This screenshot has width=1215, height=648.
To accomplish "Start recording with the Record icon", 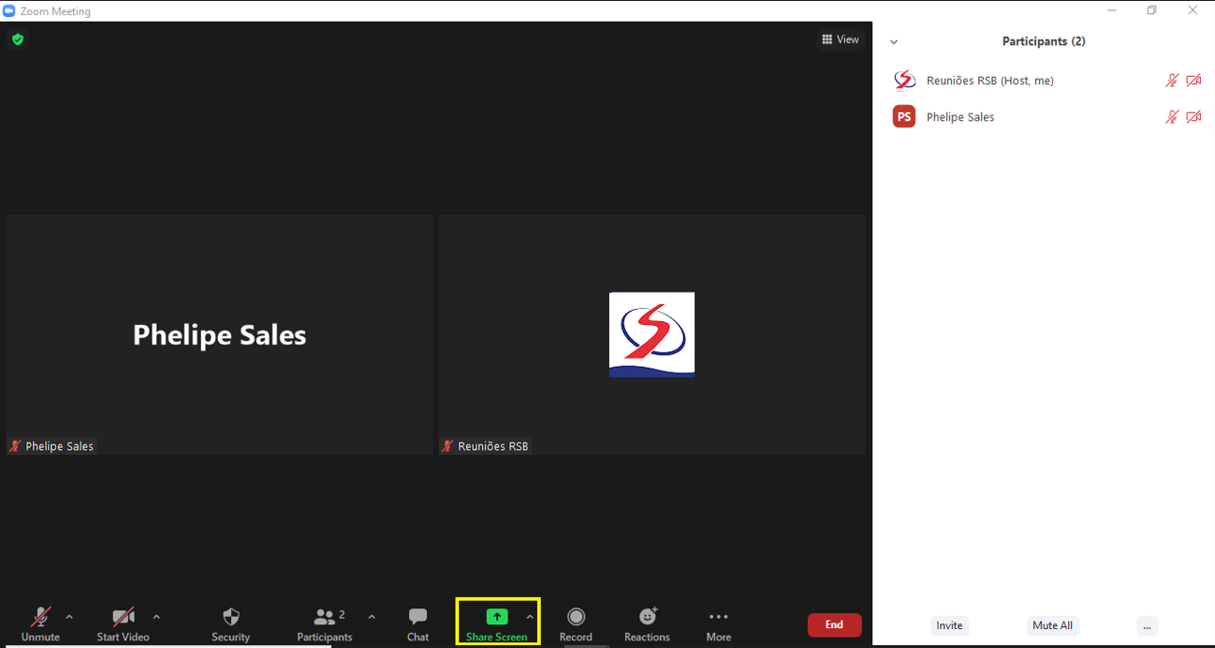I will [x=576, y=618].
